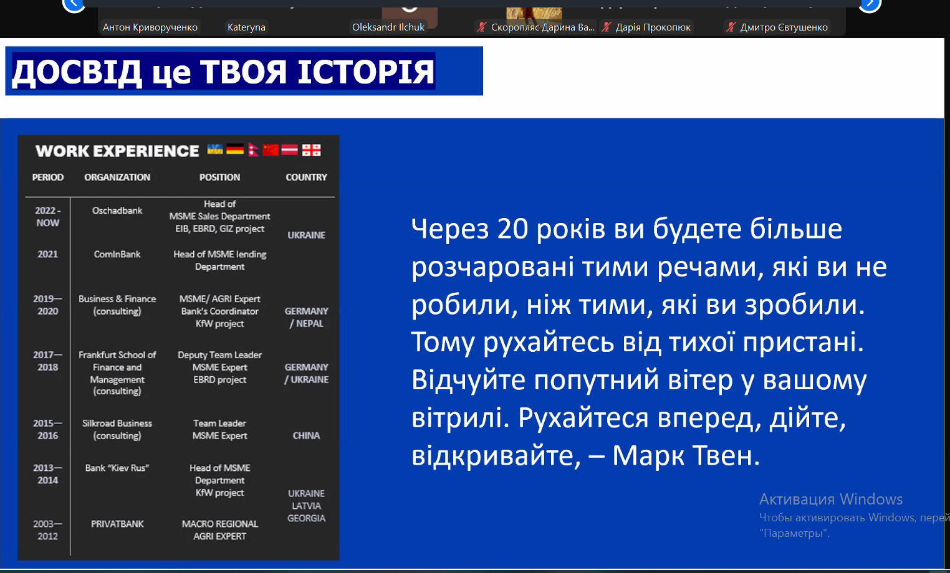Click the Nepal flag icon on slide
The height and width of the screenshot is (573, 950).
(253, 150)
